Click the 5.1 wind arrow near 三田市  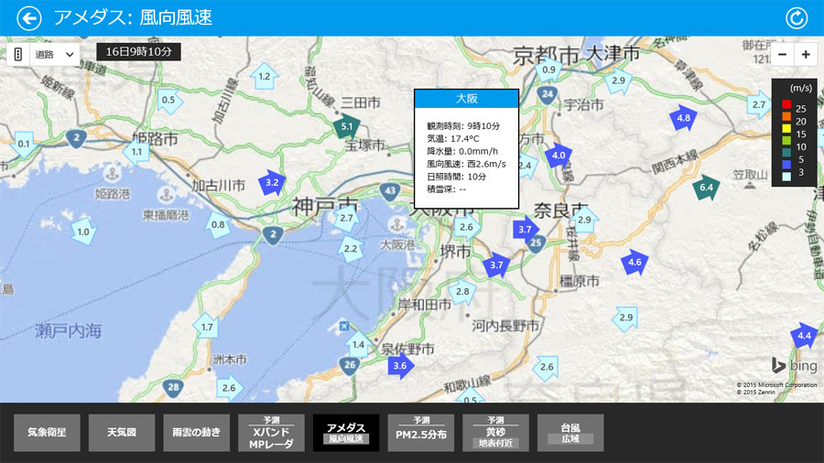coord(347,126)
